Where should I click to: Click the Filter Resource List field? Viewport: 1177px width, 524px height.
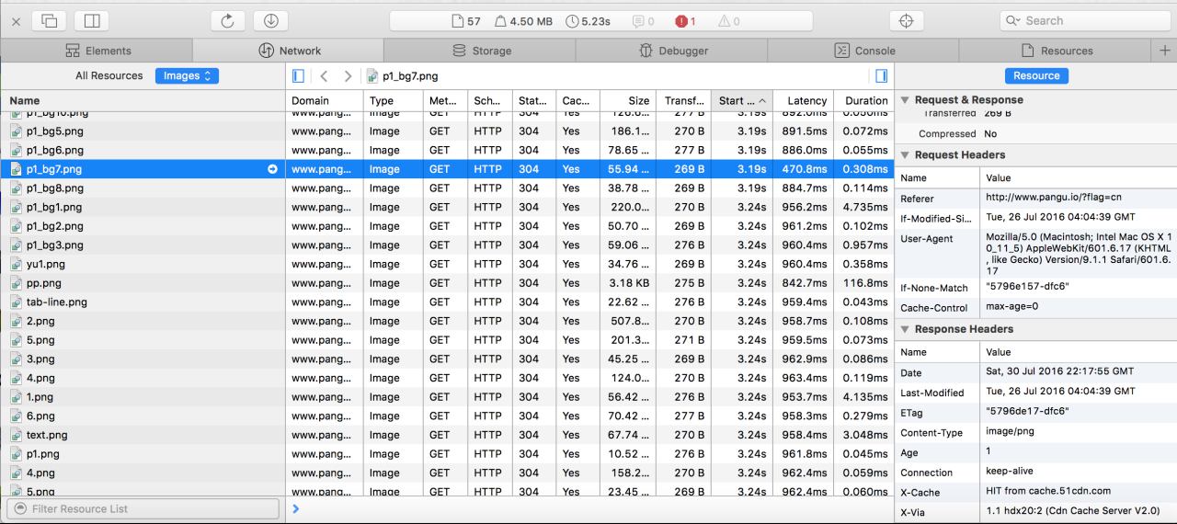click(142, 508)
